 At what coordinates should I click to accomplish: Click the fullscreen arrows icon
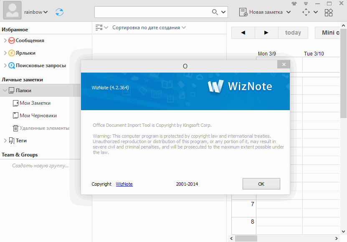point(306,12)
